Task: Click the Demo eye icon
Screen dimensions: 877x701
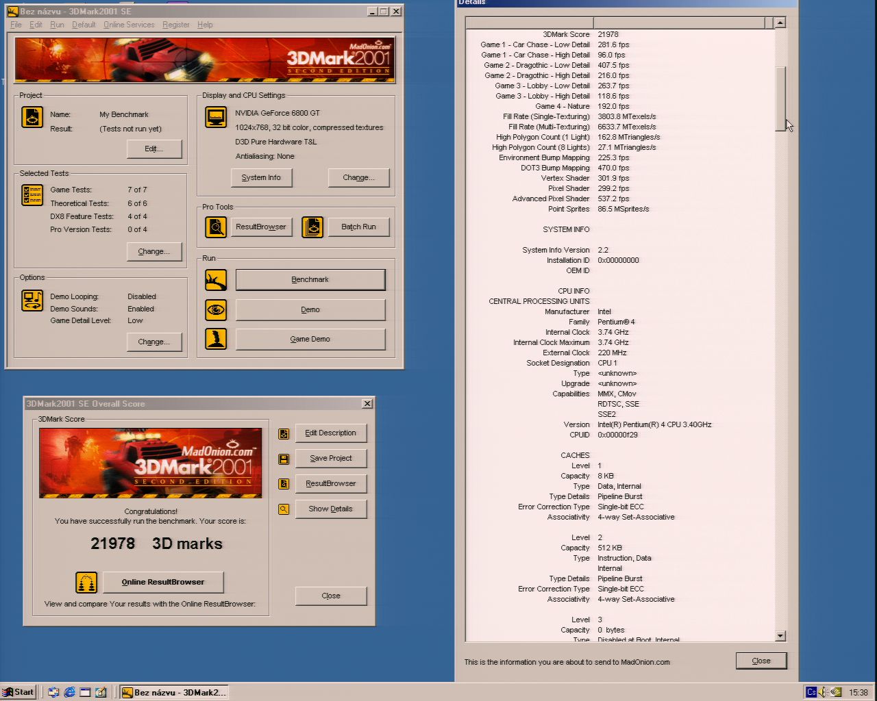Action: pyautogui.click(x=216, y=309)
